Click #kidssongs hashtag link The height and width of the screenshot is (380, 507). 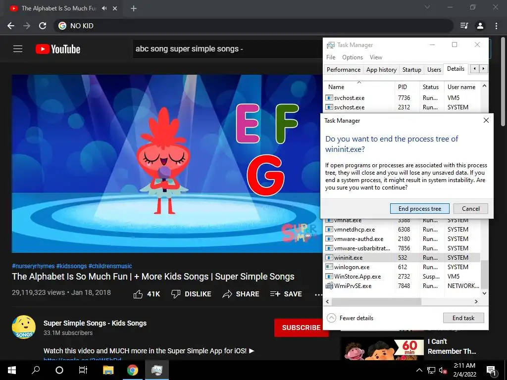point(71,266)
